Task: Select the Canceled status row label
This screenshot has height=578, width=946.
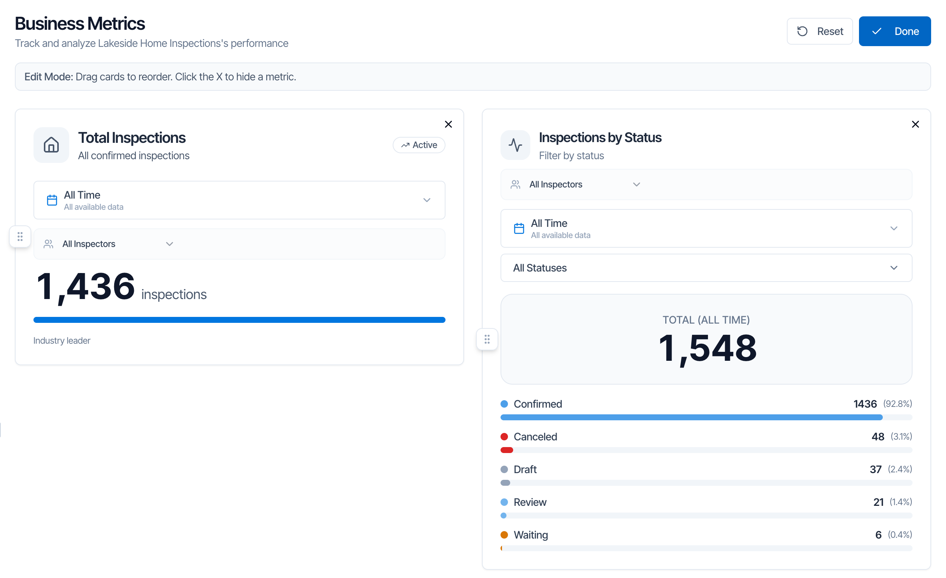Action: pos(535,437)
